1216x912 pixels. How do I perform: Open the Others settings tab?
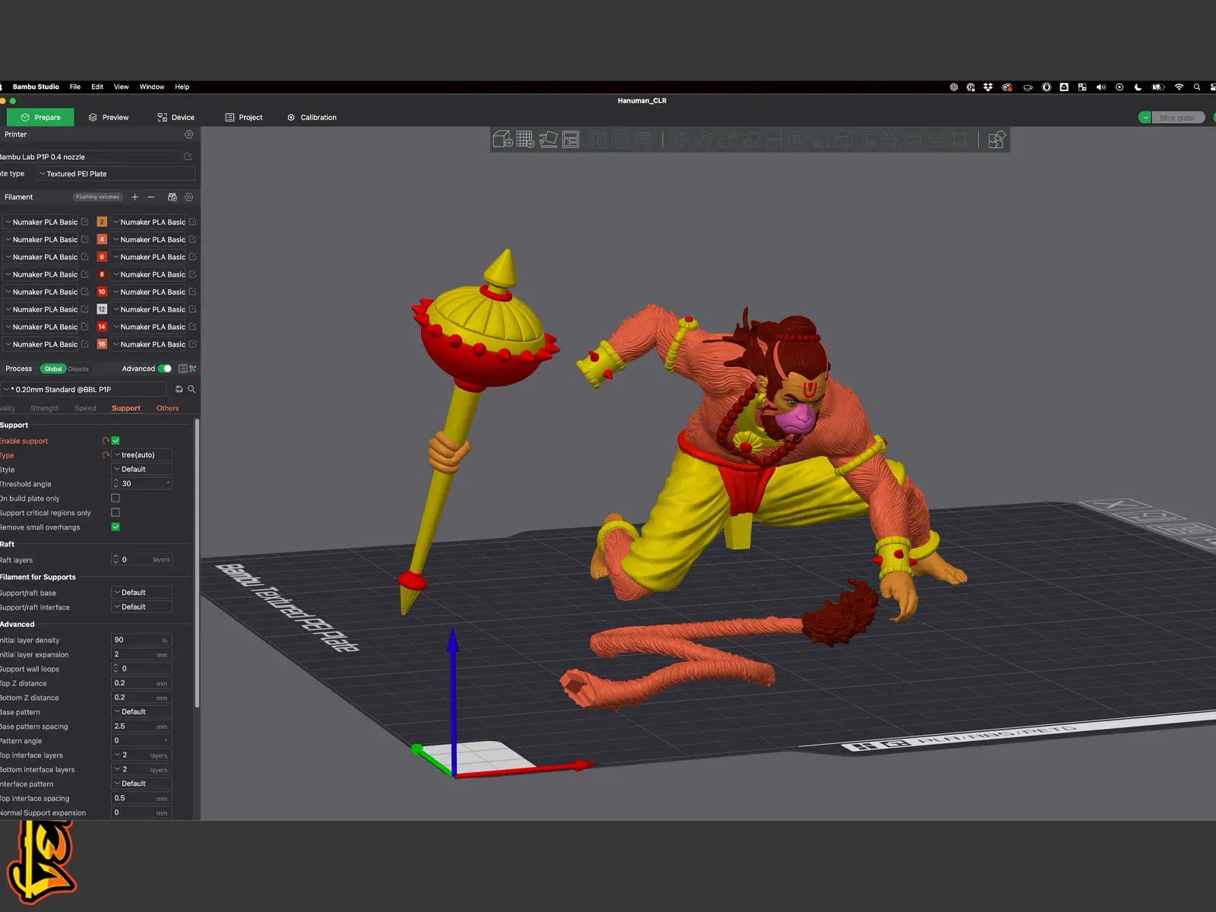point(168,408)
